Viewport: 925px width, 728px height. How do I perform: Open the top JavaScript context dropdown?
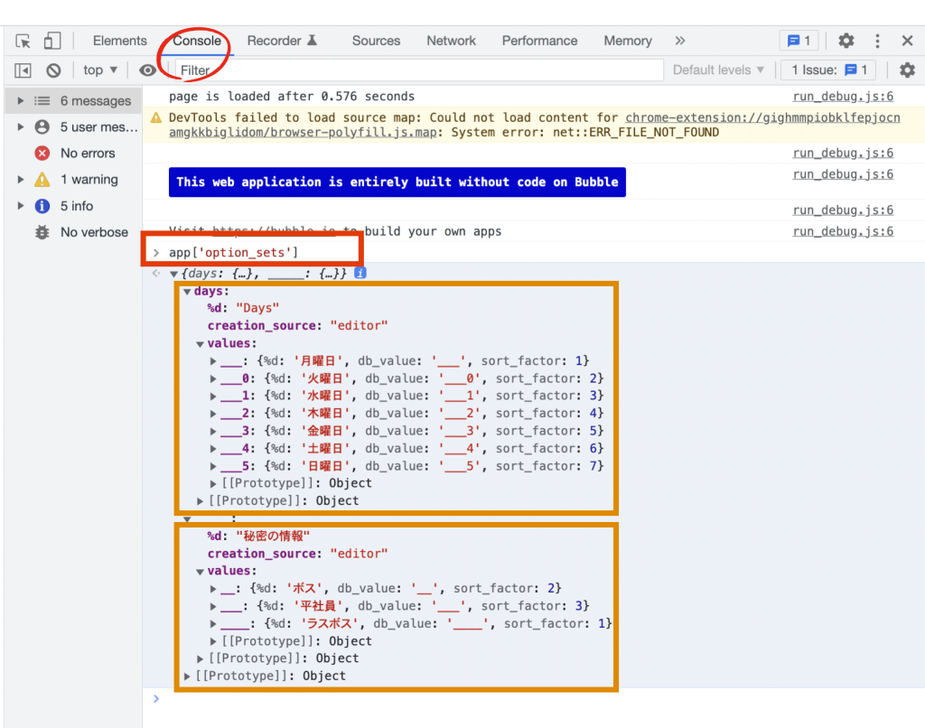click(99, 70)
